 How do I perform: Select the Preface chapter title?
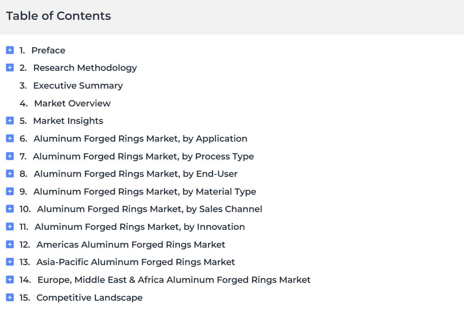(48, 50)
